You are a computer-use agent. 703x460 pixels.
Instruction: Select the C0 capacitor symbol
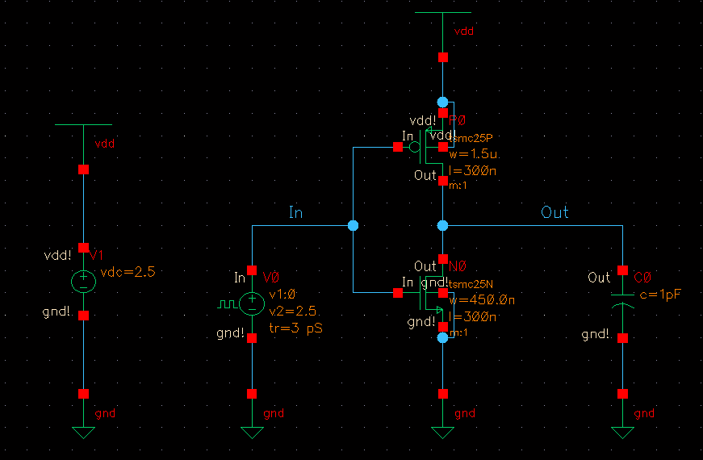click(621, 304)
